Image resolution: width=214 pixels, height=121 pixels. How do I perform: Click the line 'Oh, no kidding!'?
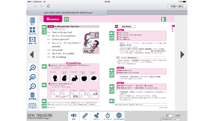tap(59, 57)
